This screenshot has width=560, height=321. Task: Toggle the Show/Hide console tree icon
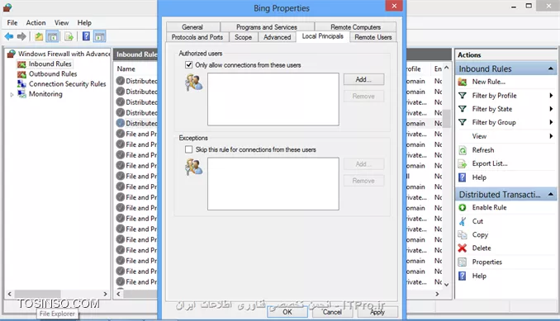click(52, 36)
